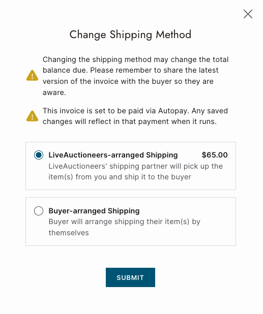Select the LiveAuctioneers-arranged Shipping radio button
The width and height of the screenshot is (263, 314).
[39, 155]
